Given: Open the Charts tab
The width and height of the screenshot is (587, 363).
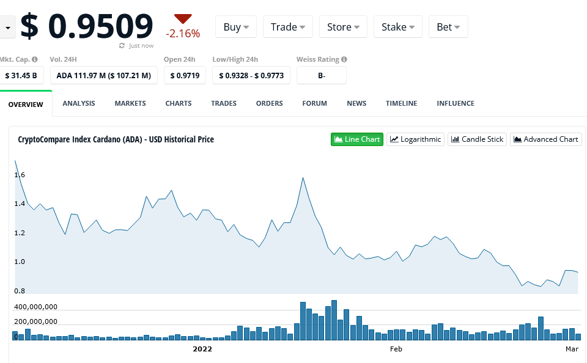Looking at the screenshot, I should 179,103.
